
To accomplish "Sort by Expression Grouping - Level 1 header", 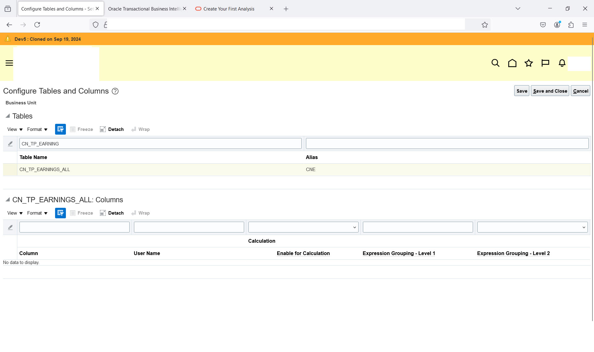I will click(399, 253).
